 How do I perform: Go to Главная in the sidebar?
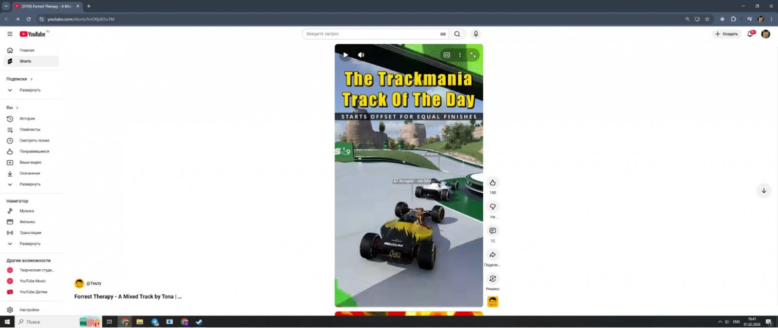(27, 50)
